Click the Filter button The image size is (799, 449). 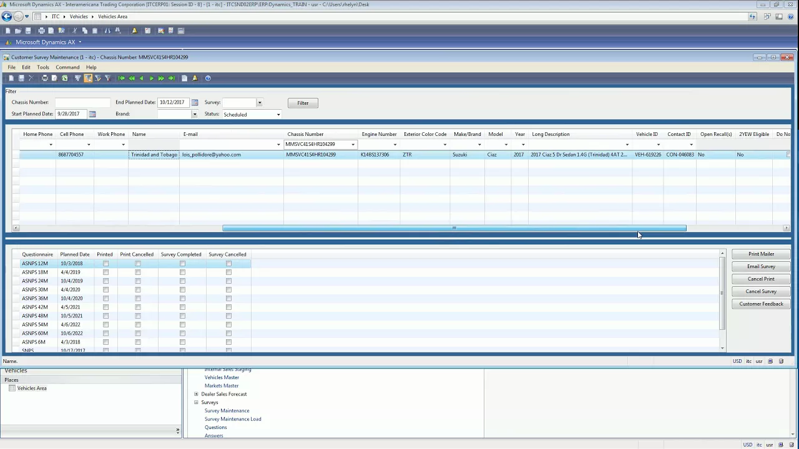(303, 103)
